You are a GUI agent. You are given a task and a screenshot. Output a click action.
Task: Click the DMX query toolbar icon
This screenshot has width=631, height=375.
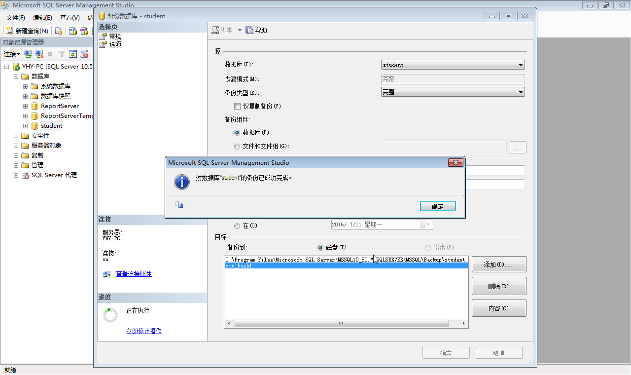(x=84, y=31)
